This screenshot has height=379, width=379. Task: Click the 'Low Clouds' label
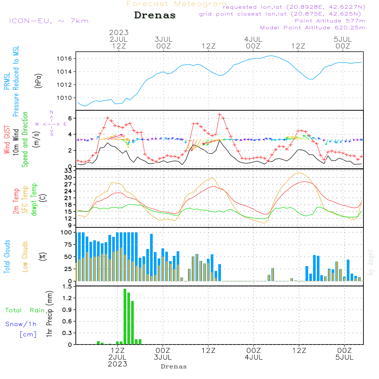pyautogui.click(x=25, y=257)
